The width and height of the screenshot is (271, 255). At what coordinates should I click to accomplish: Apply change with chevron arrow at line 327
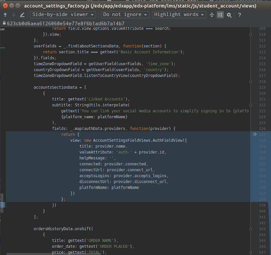(255, 134)
